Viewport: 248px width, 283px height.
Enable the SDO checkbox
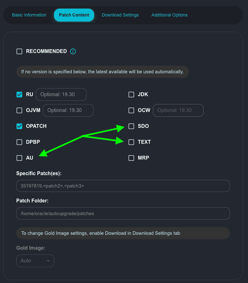[131, 126]
